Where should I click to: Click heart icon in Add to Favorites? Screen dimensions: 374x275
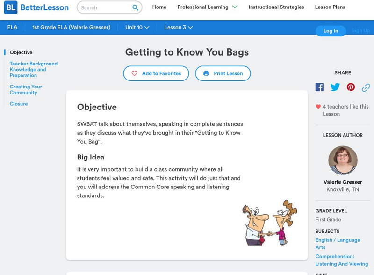coord(134,73)
